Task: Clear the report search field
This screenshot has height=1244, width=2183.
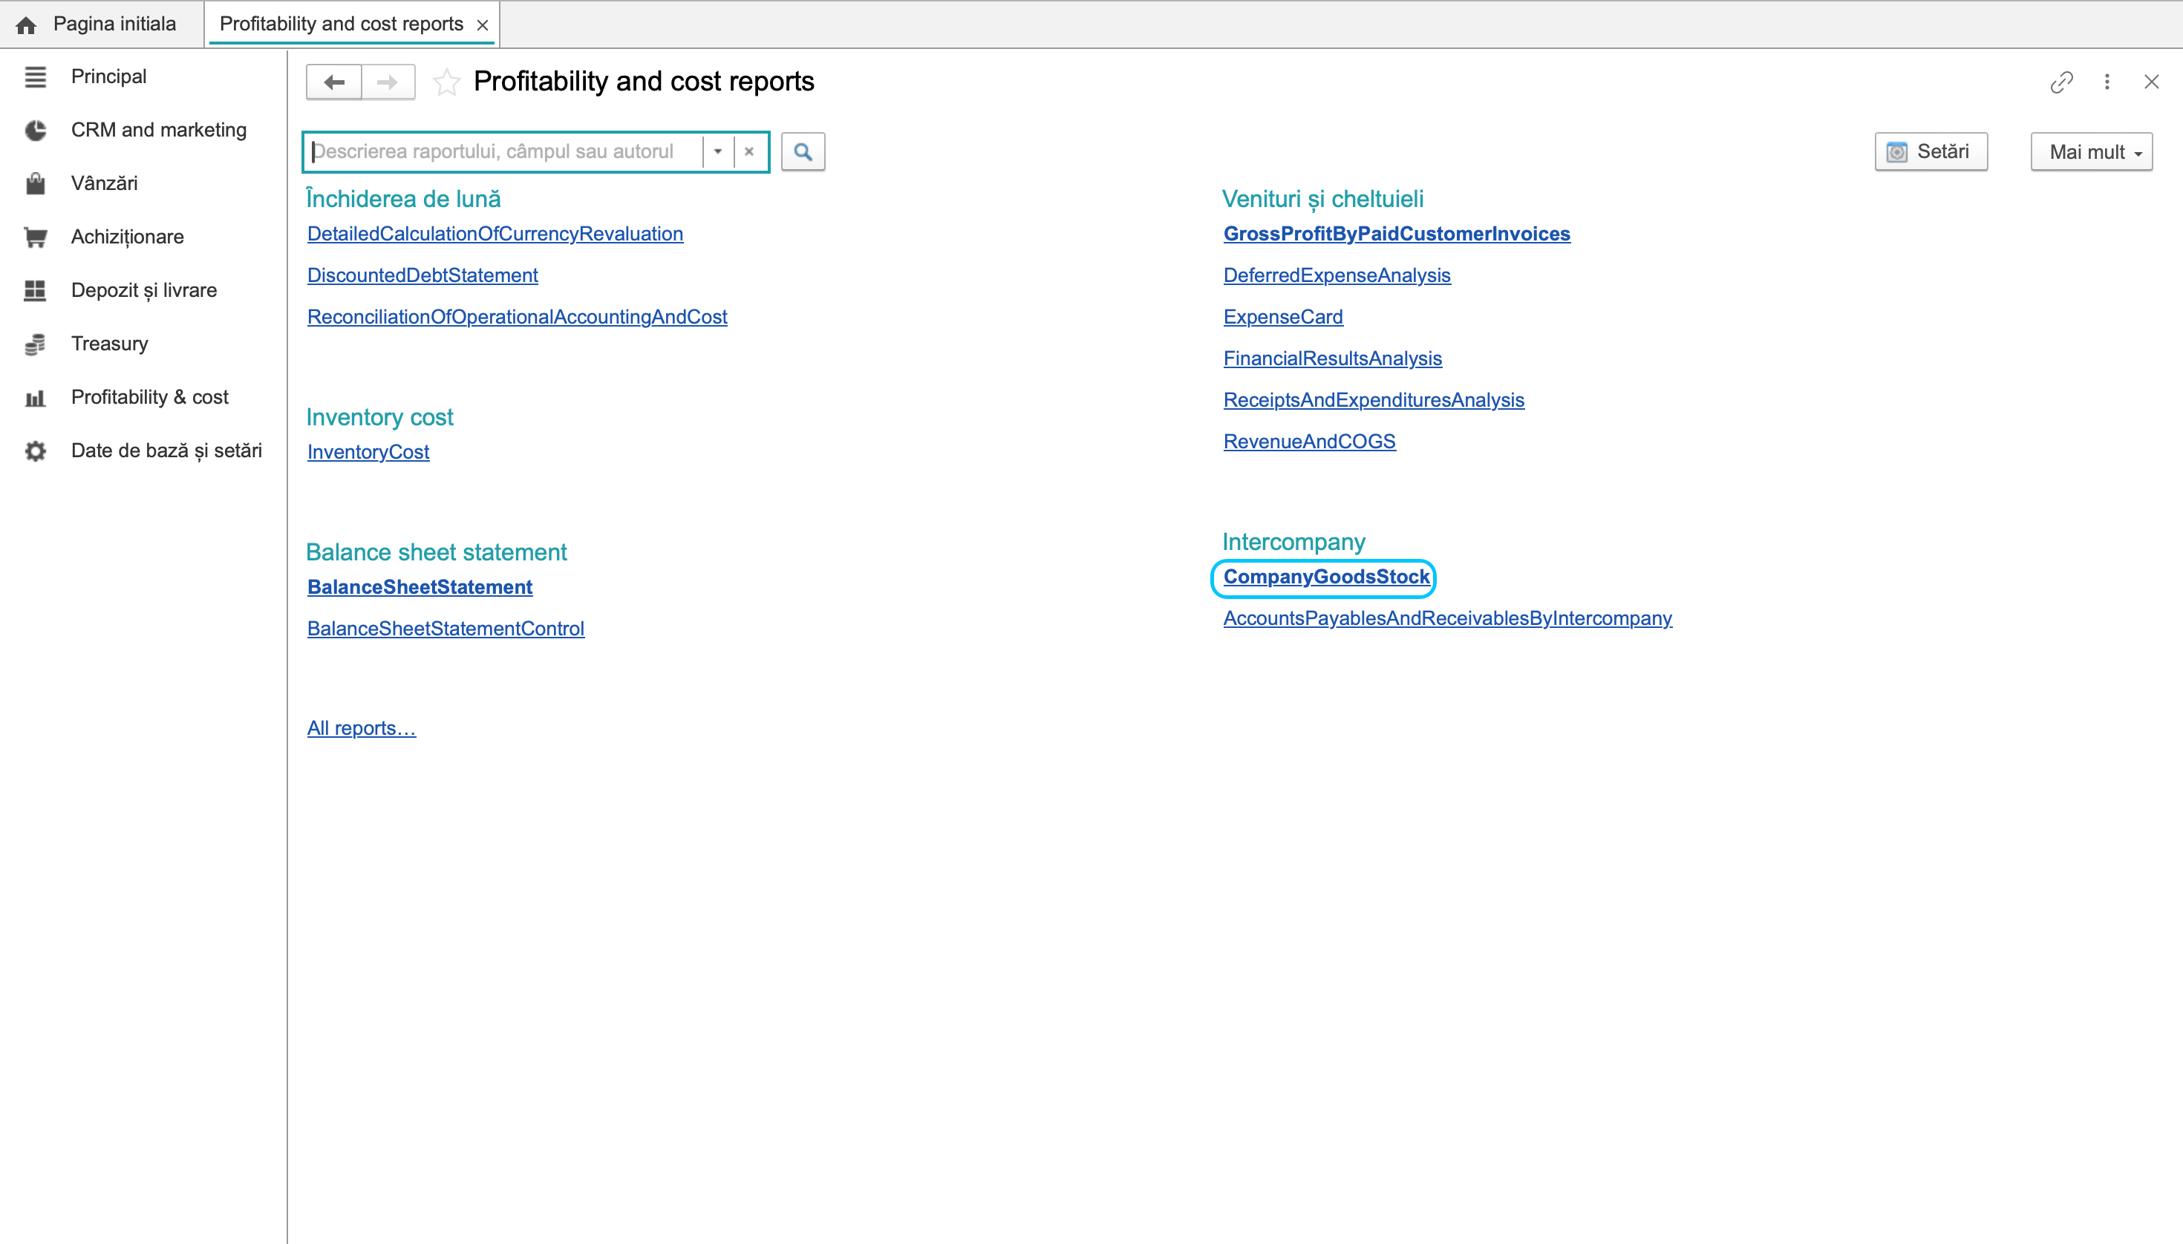Action: point(748,151)
